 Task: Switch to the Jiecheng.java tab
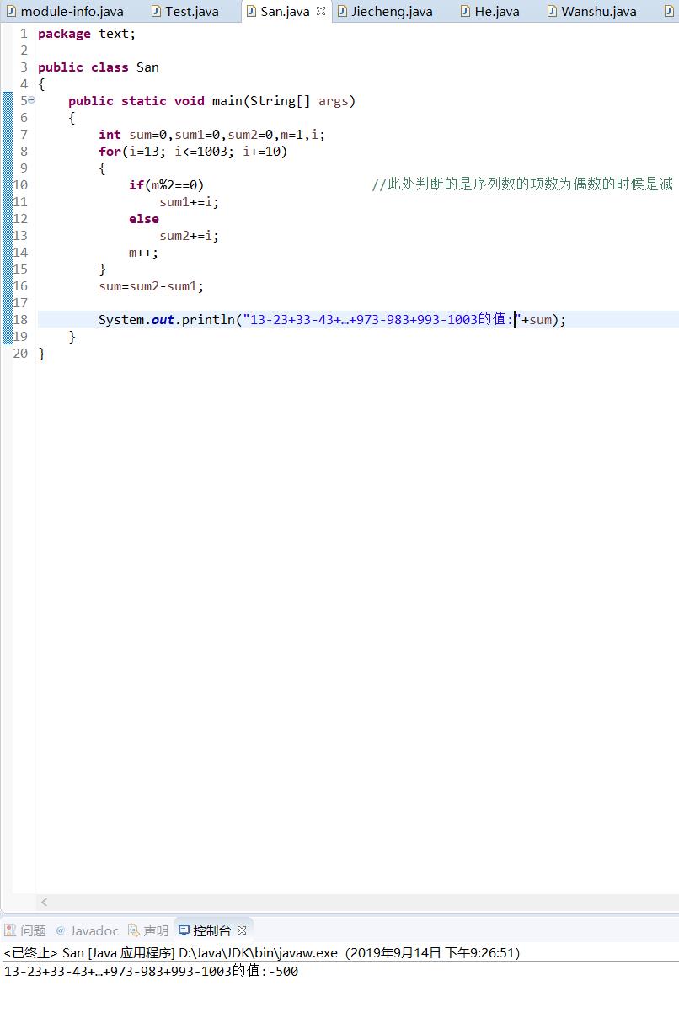pos(386,12)
